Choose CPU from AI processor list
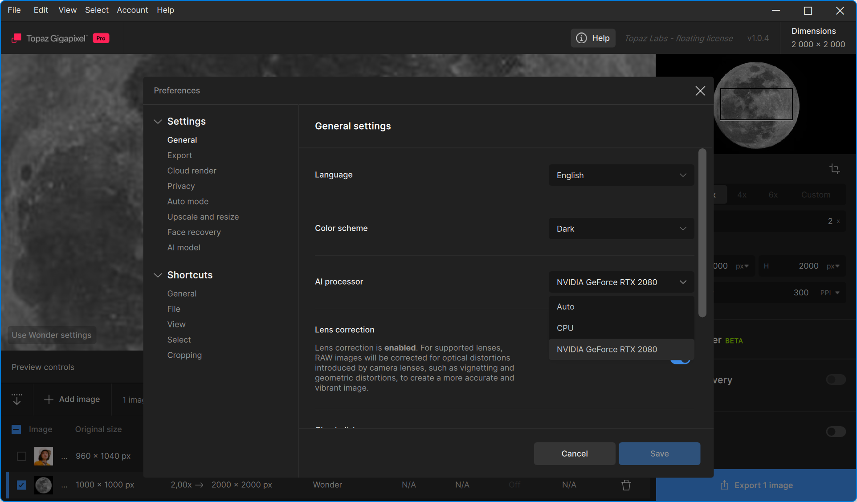The height and width of the screenshot is (502, 857). point(565,328)
